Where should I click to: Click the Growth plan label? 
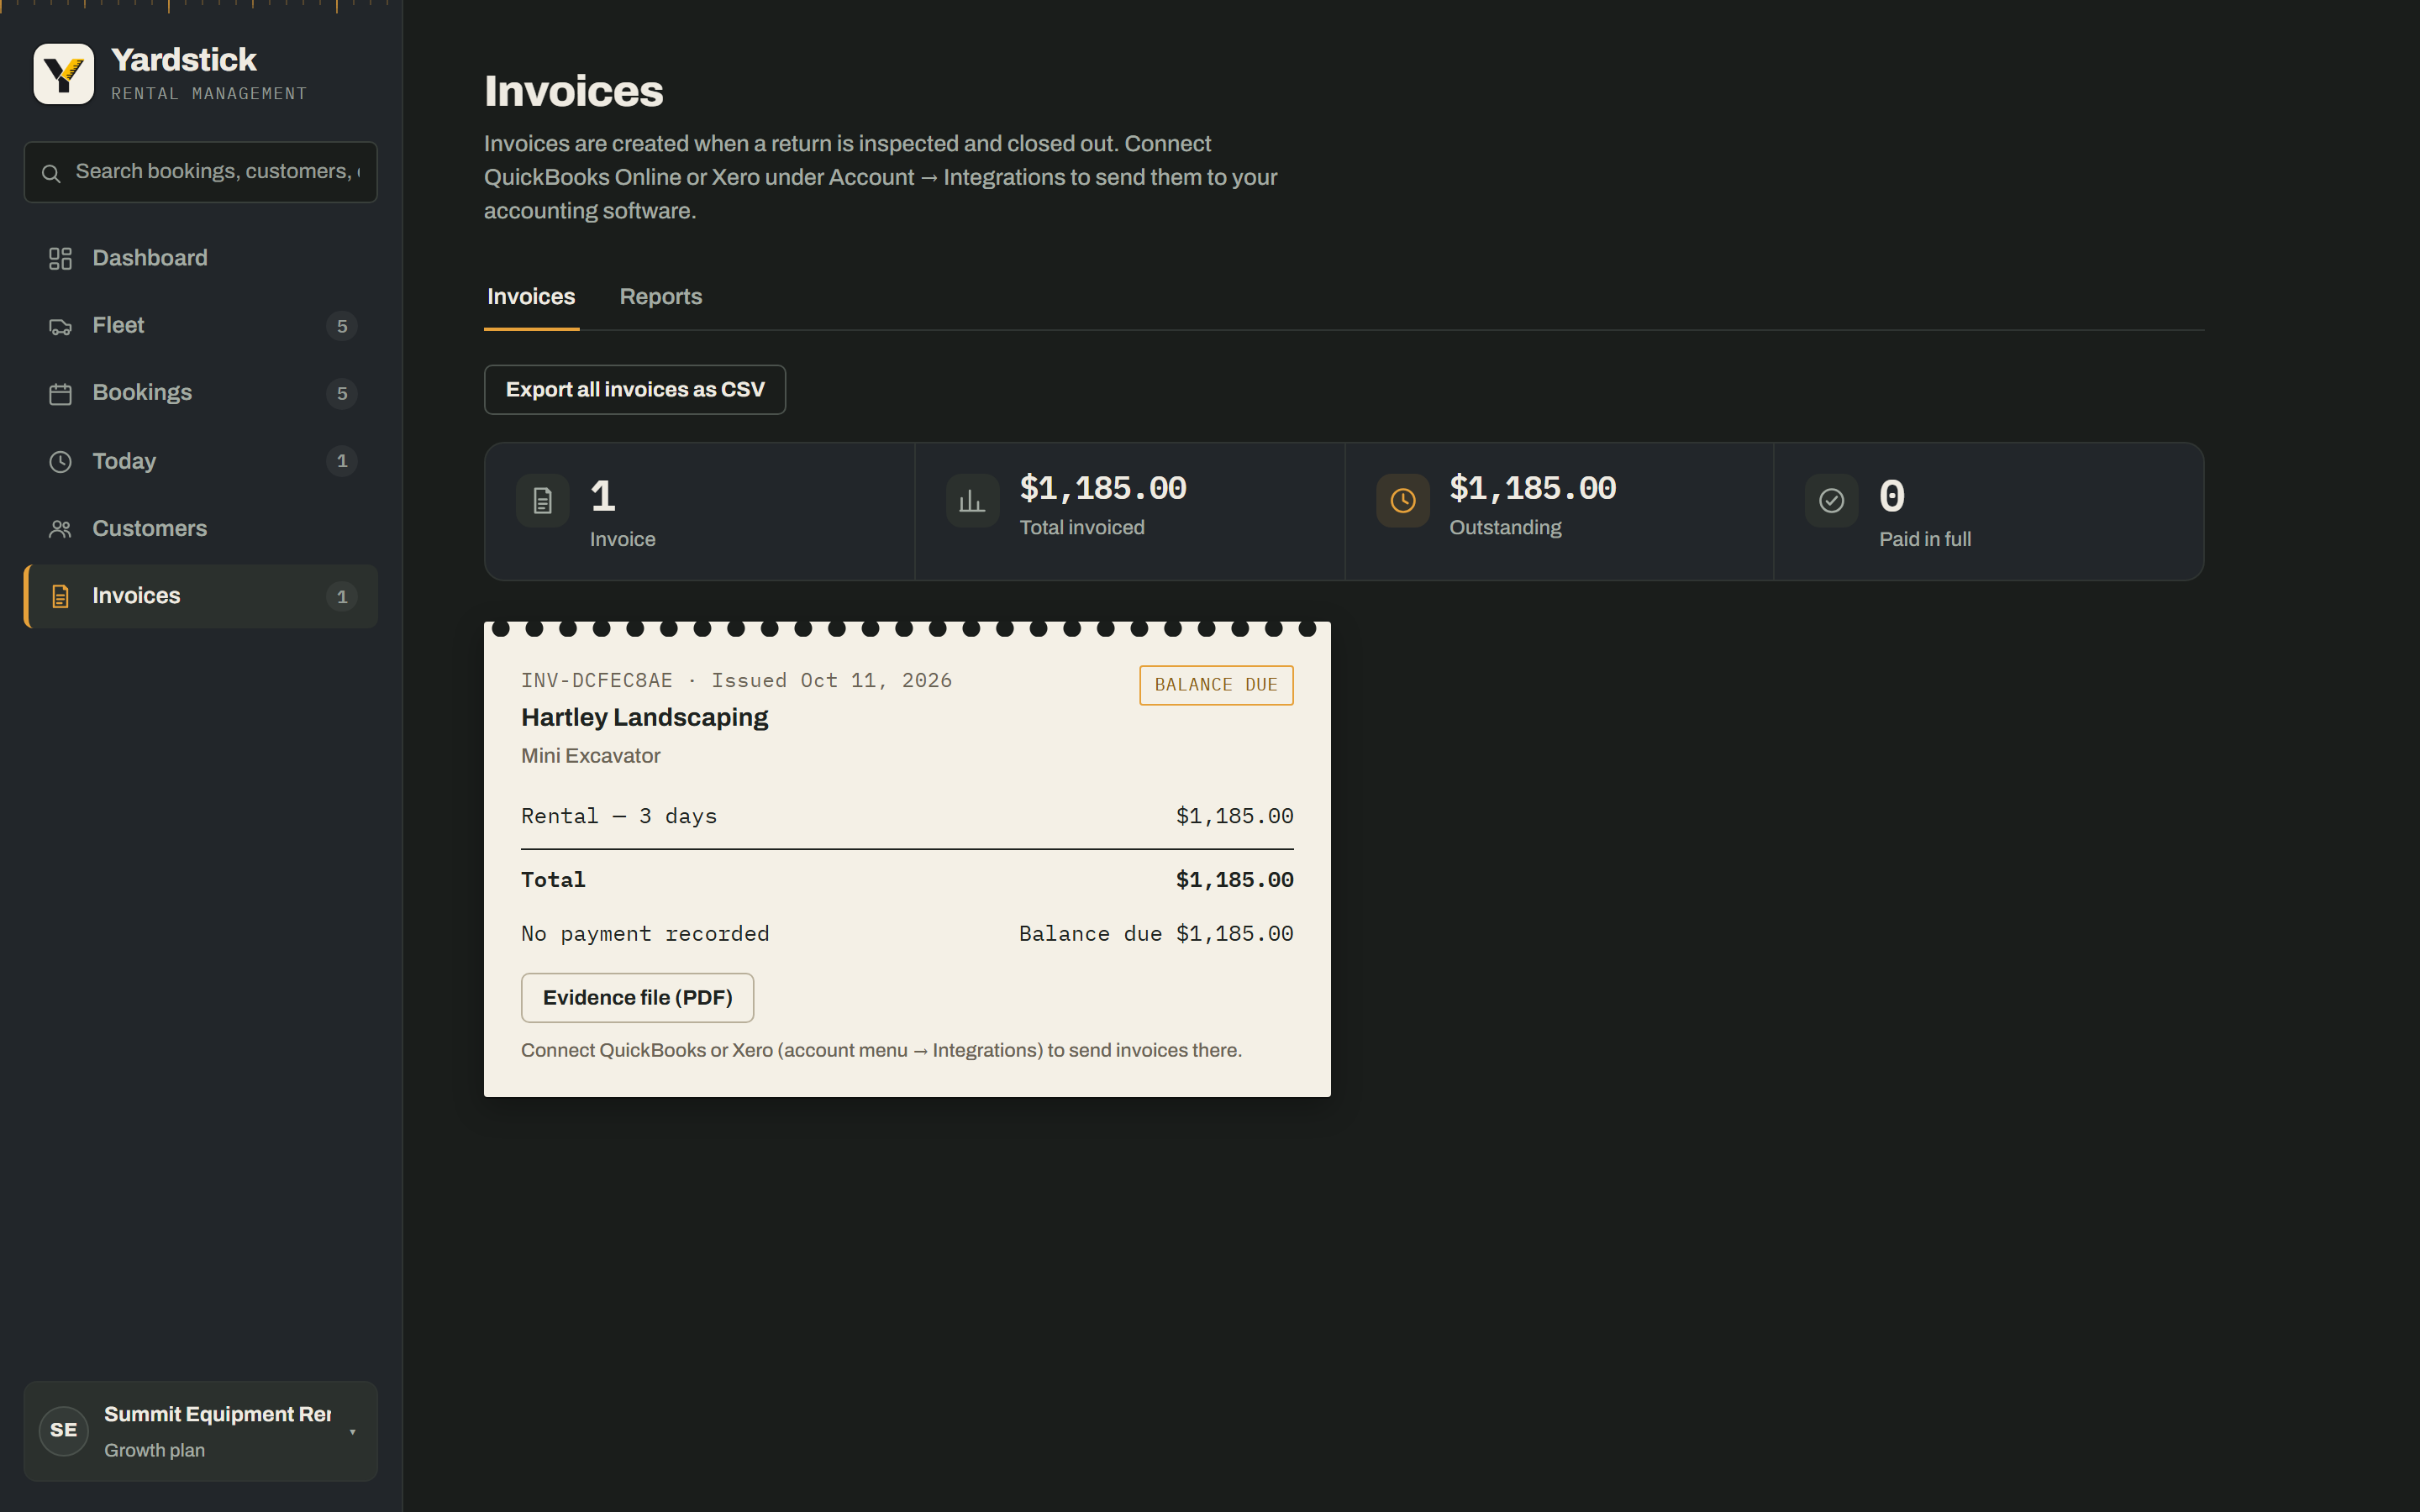(x=154, y=1450)
